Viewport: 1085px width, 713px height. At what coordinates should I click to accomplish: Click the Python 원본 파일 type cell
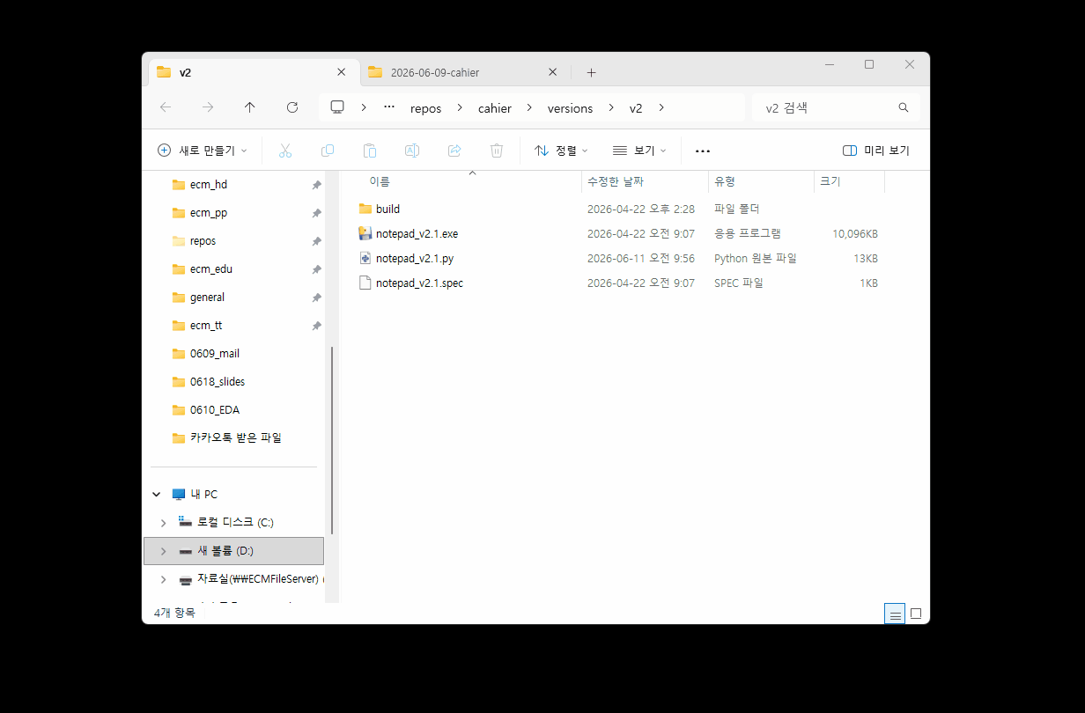pos(756,259)
